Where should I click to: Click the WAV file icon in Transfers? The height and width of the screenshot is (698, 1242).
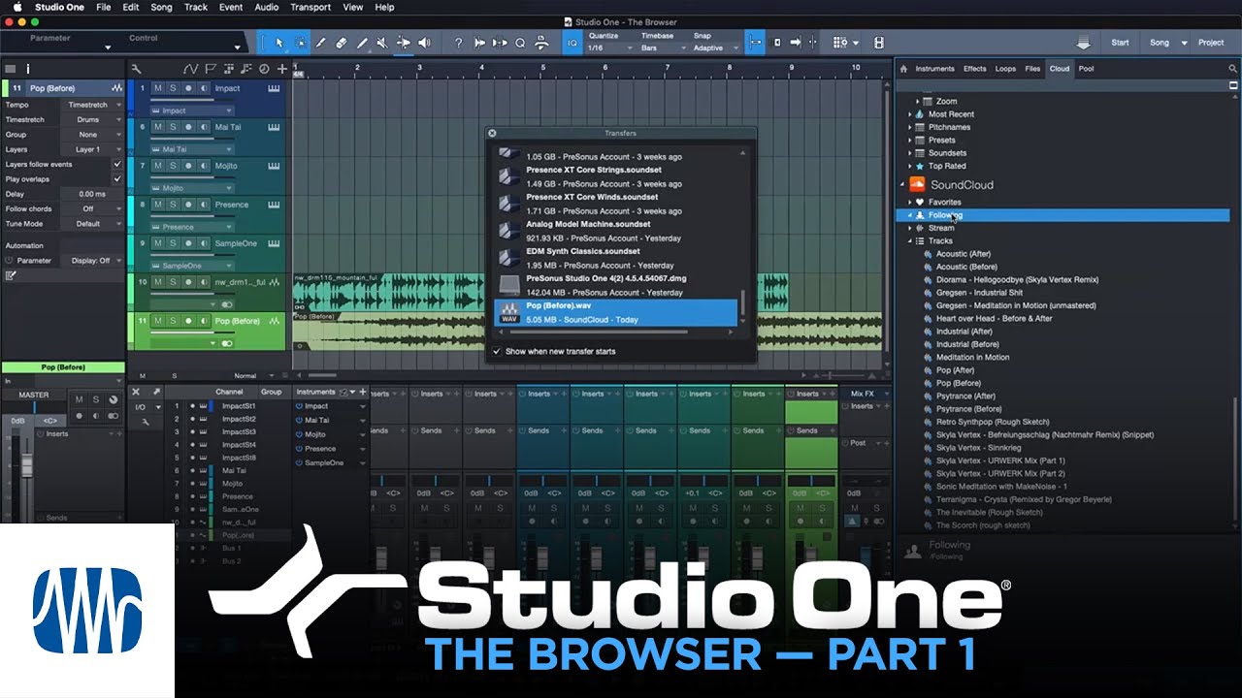click(508, 312)
